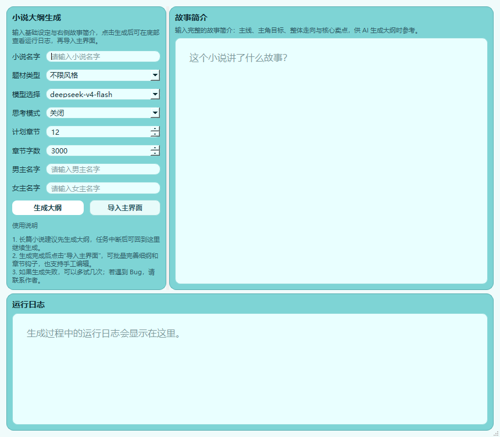
Task: Focus the 男主名字 input field
Action: 103,169
